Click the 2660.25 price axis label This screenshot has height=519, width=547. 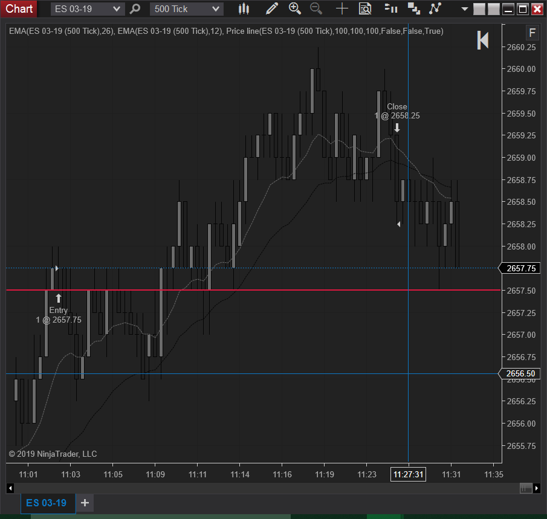(x=521, y=47)
